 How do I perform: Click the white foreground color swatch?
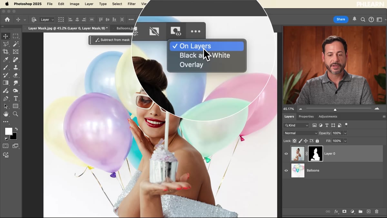coord(8,131)
